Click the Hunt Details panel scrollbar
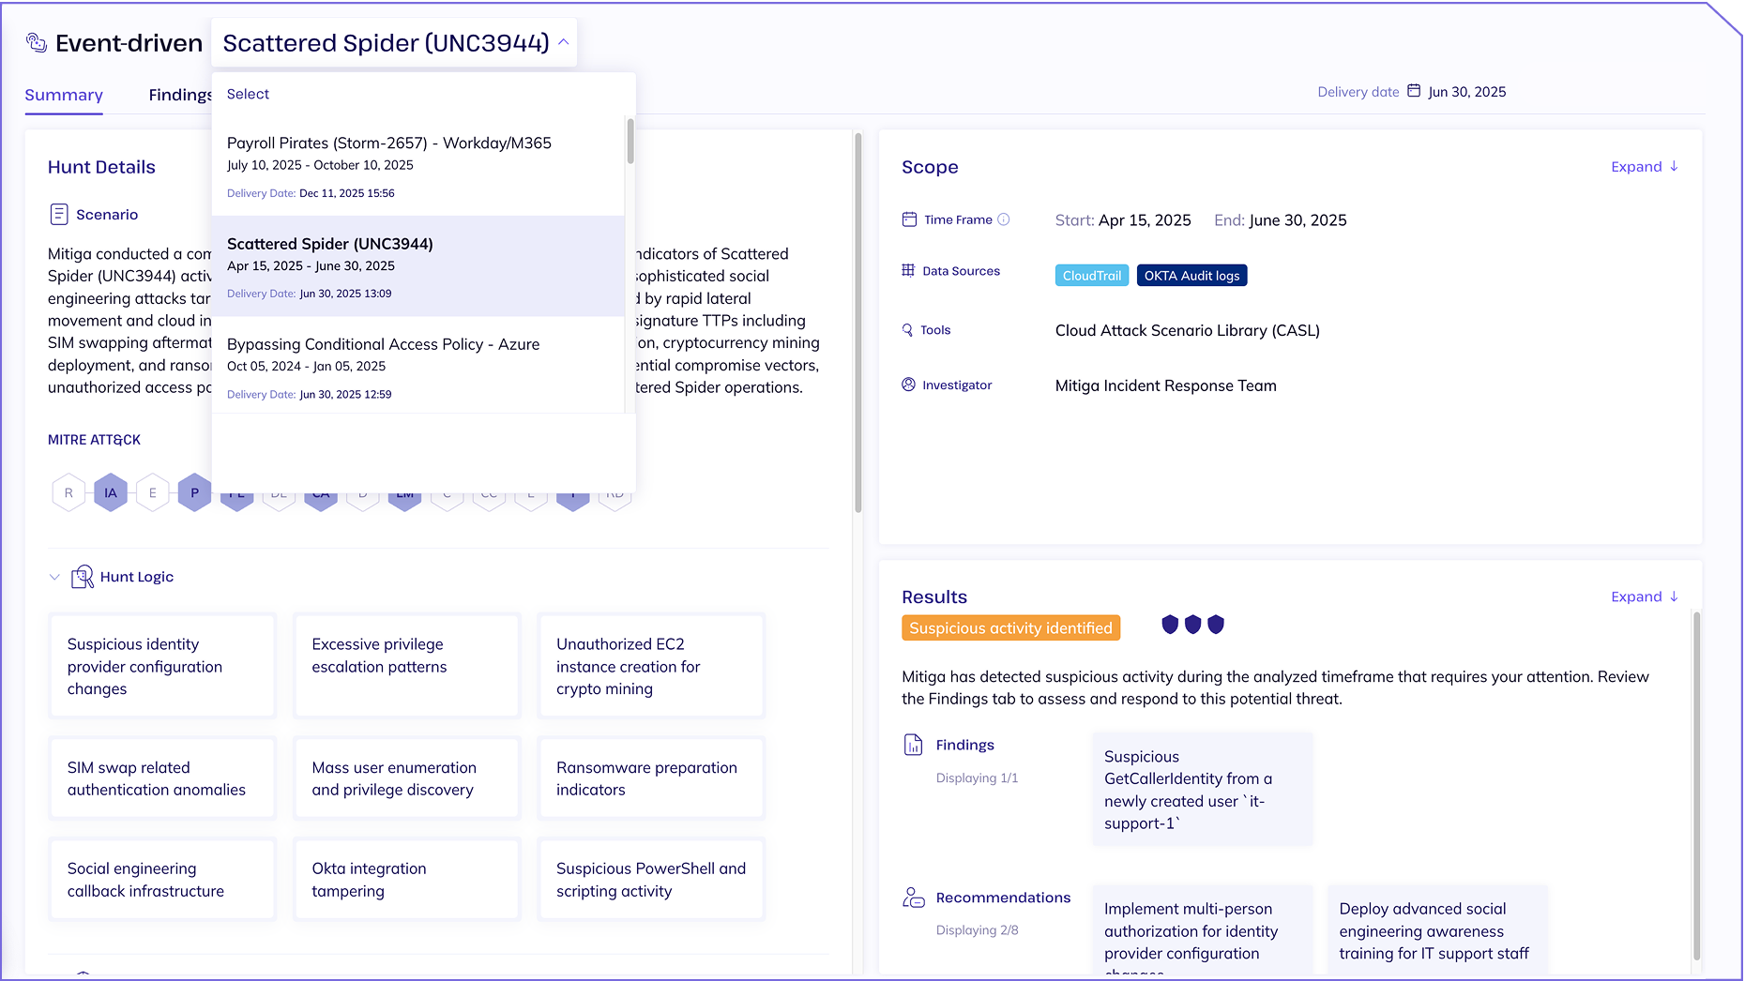This screenshot has height=981, width=1745. pos(857,323)
